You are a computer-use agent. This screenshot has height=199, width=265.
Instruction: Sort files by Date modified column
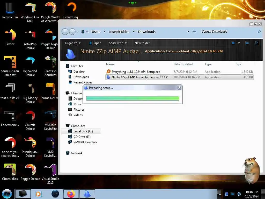click(x=187, y=64)
